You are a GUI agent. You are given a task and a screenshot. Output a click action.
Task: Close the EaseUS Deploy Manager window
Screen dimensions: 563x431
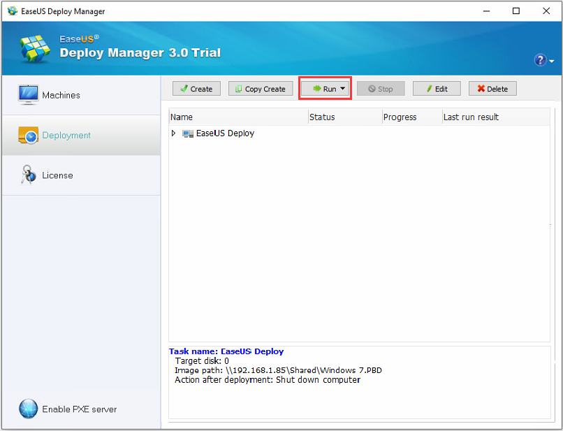pos(546,11)
